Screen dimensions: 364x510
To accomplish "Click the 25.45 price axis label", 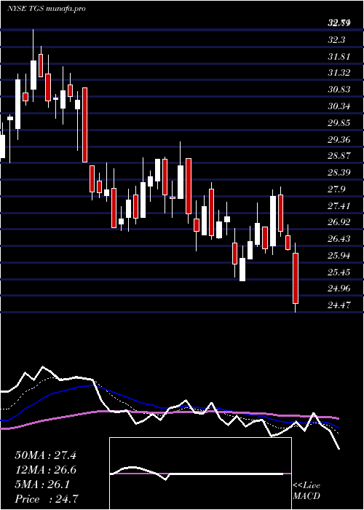I will coord(339,272).
